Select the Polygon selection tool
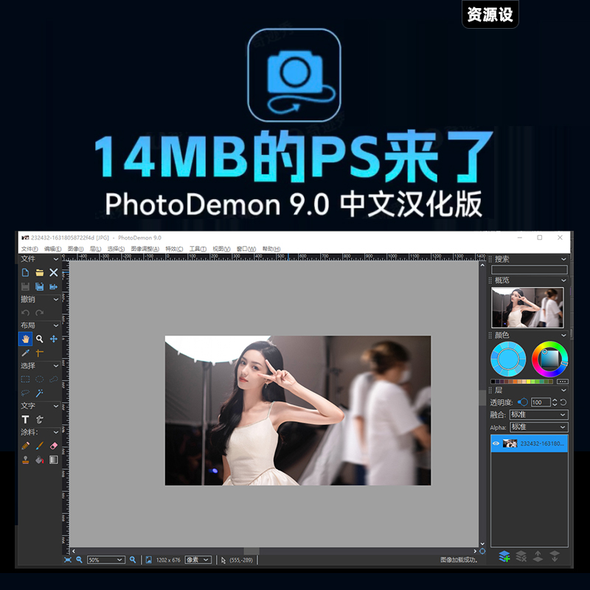 54,379
